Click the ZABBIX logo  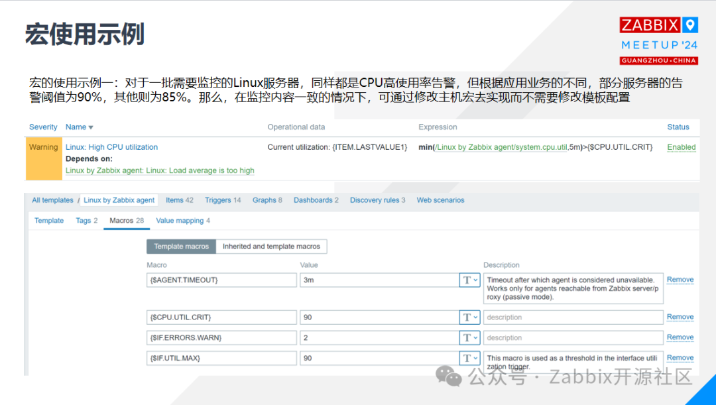click(x=650, y=25)
